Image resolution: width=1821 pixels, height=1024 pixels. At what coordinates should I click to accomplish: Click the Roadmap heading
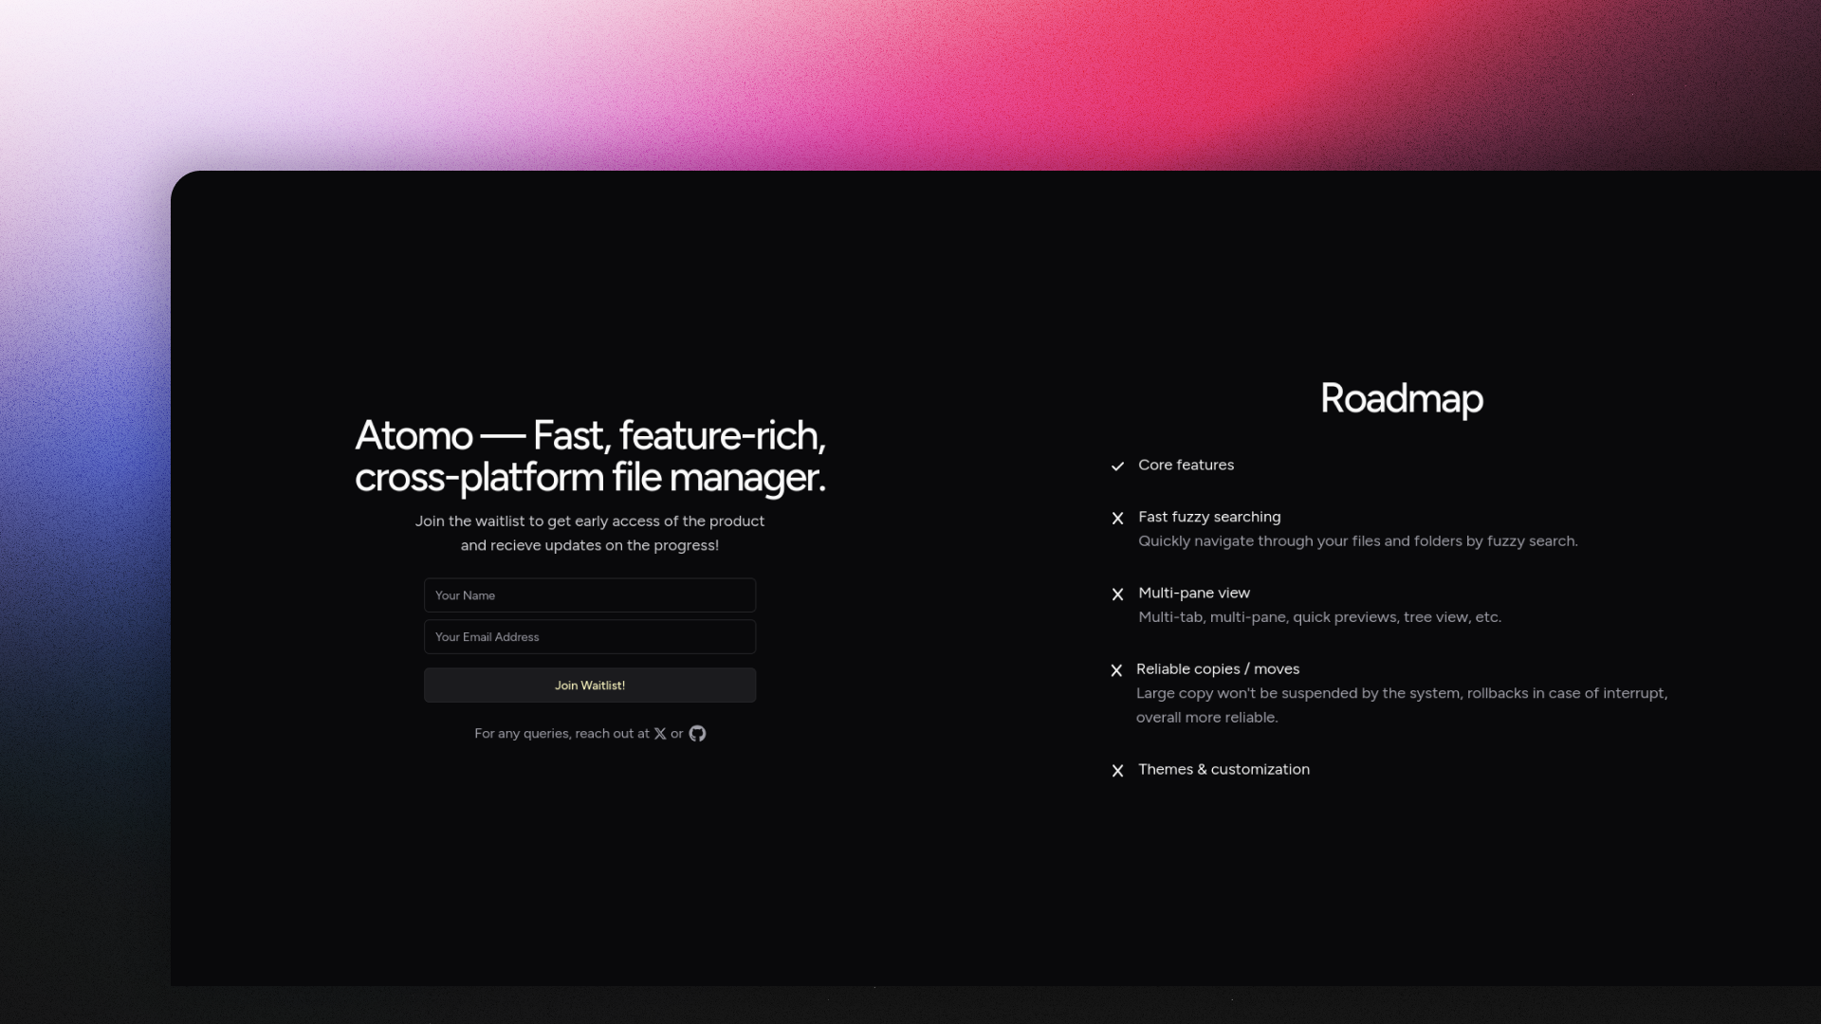(1401, 399)
